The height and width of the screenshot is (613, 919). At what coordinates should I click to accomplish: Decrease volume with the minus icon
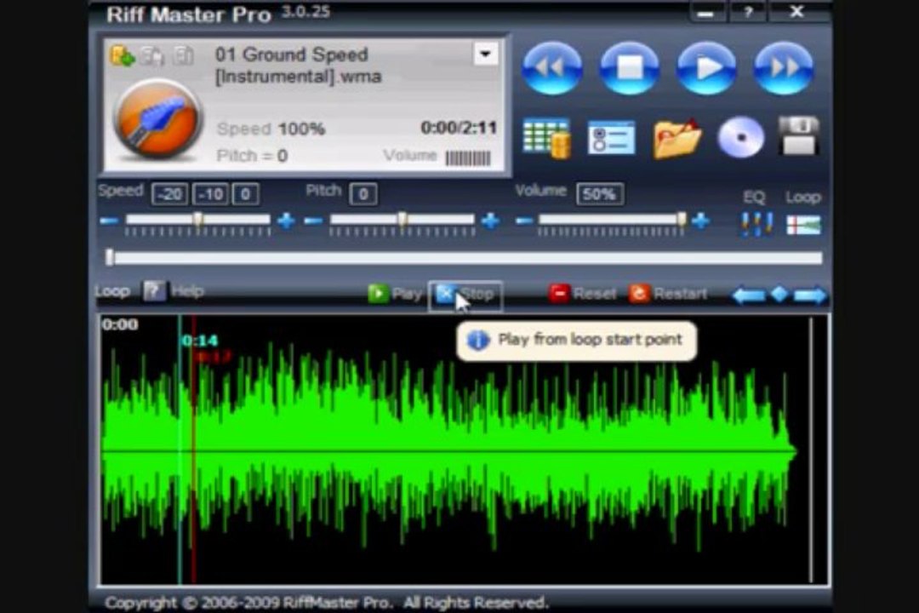coord(524,221)
